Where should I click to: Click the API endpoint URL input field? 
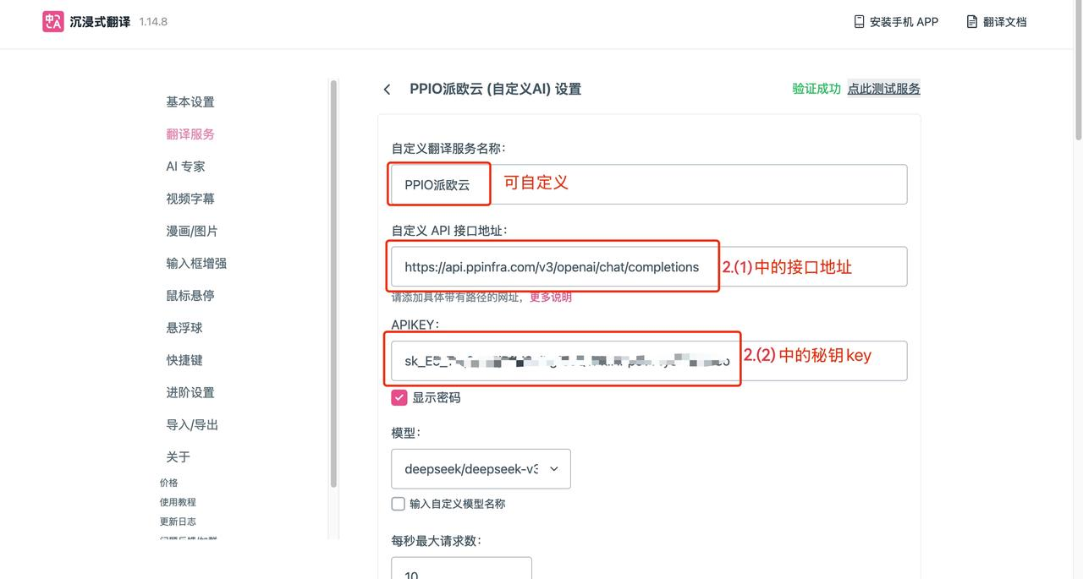click(x=649, y=267)
